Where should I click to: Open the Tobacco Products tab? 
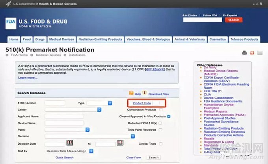click(x=244, y=40)
